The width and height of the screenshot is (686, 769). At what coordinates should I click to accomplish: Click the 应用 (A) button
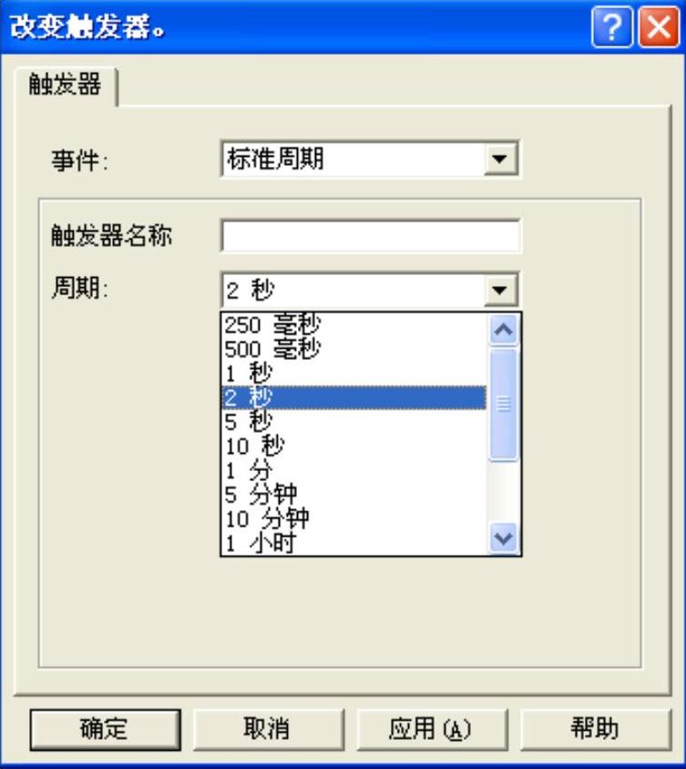[430, 729]
